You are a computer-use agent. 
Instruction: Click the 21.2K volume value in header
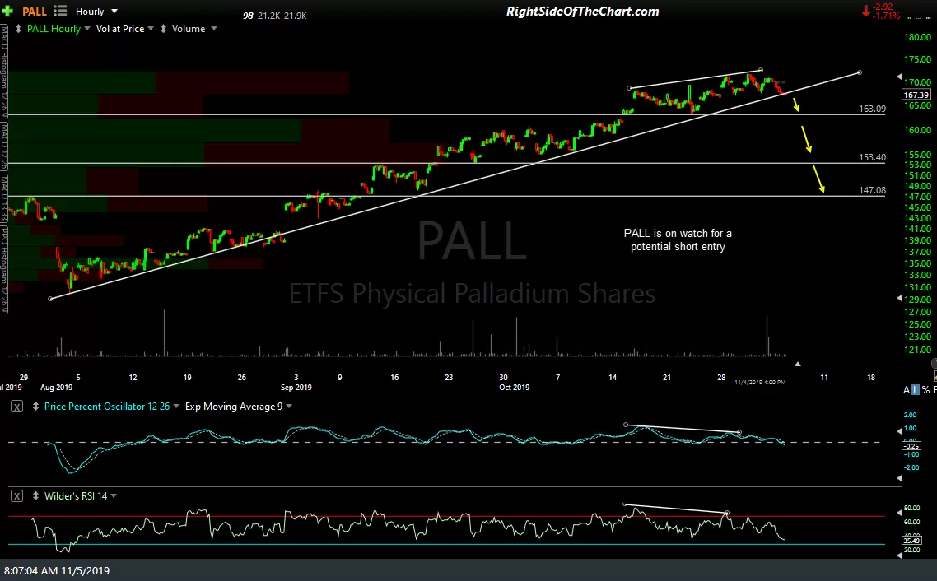269,16
